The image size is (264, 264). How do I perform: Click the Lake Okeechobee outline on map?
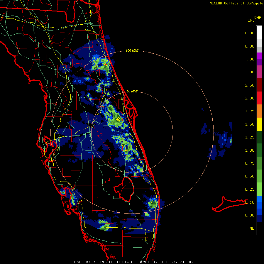[x=125, y=189]
